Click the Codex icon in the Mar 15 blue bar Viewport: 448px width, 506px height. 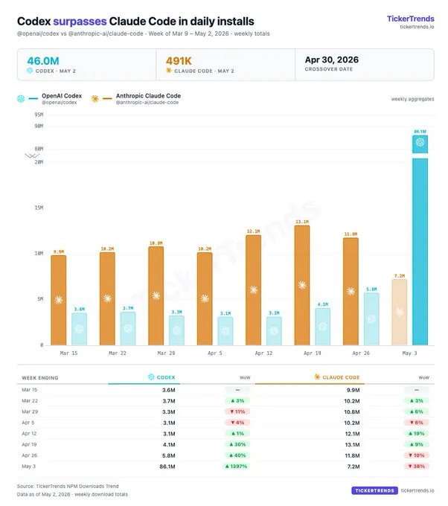(79, 329)
